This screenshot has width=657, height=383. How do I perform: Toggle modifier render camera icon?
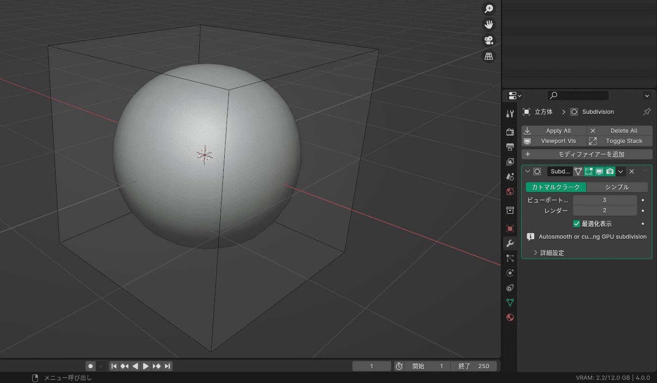[610, 172]
